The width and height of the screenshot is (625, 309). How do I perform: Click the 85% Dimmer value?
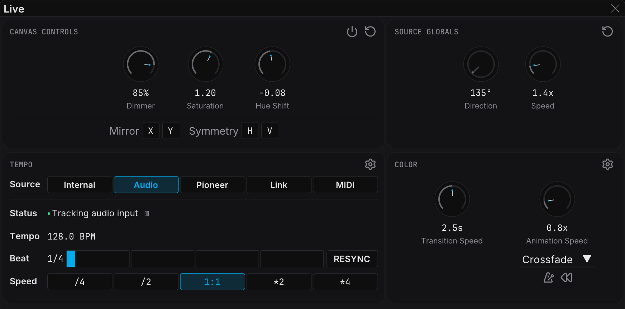pyautogui.click(x=141, y=93)
